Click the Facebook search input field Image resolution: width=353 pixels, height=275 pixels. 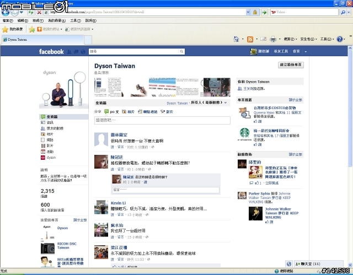(x=134, y=51)
